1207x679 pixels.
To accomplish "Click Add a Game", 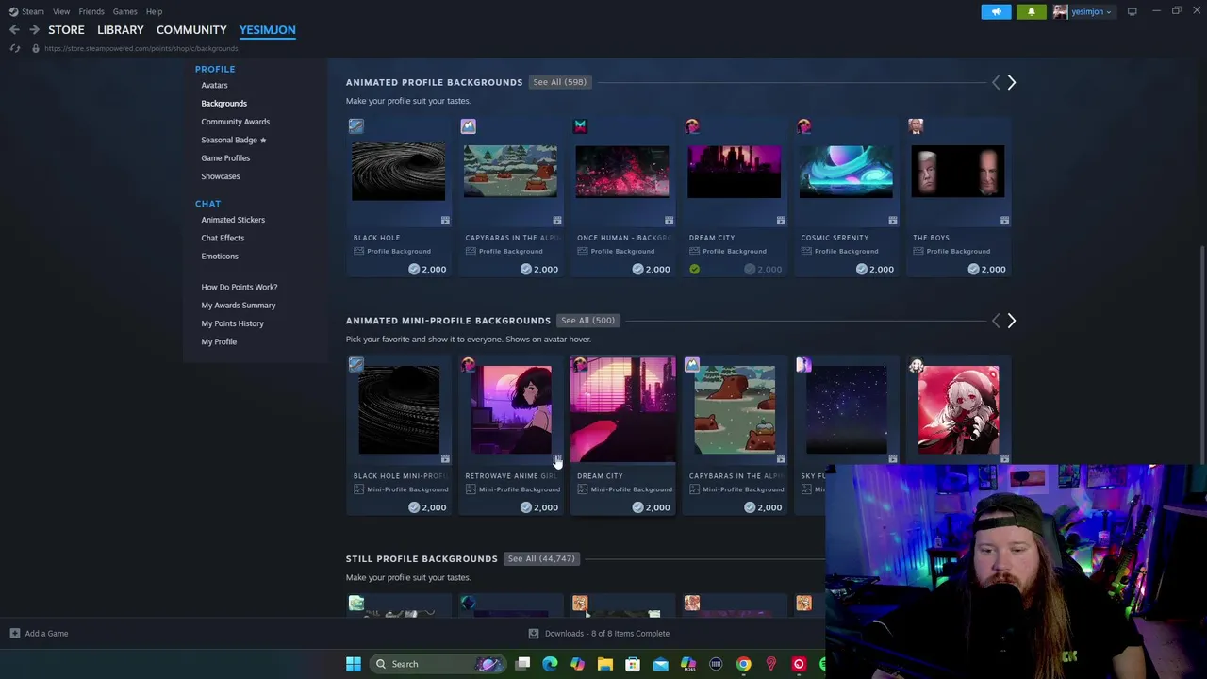I will pos(39,634).
